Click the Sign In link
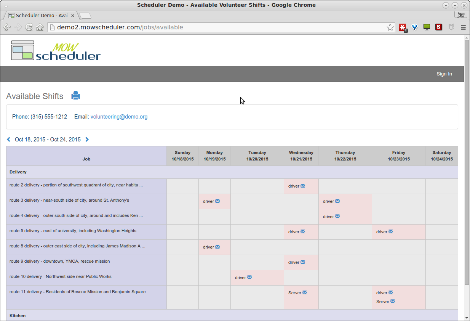470x321 pixels. click(444, 74)
